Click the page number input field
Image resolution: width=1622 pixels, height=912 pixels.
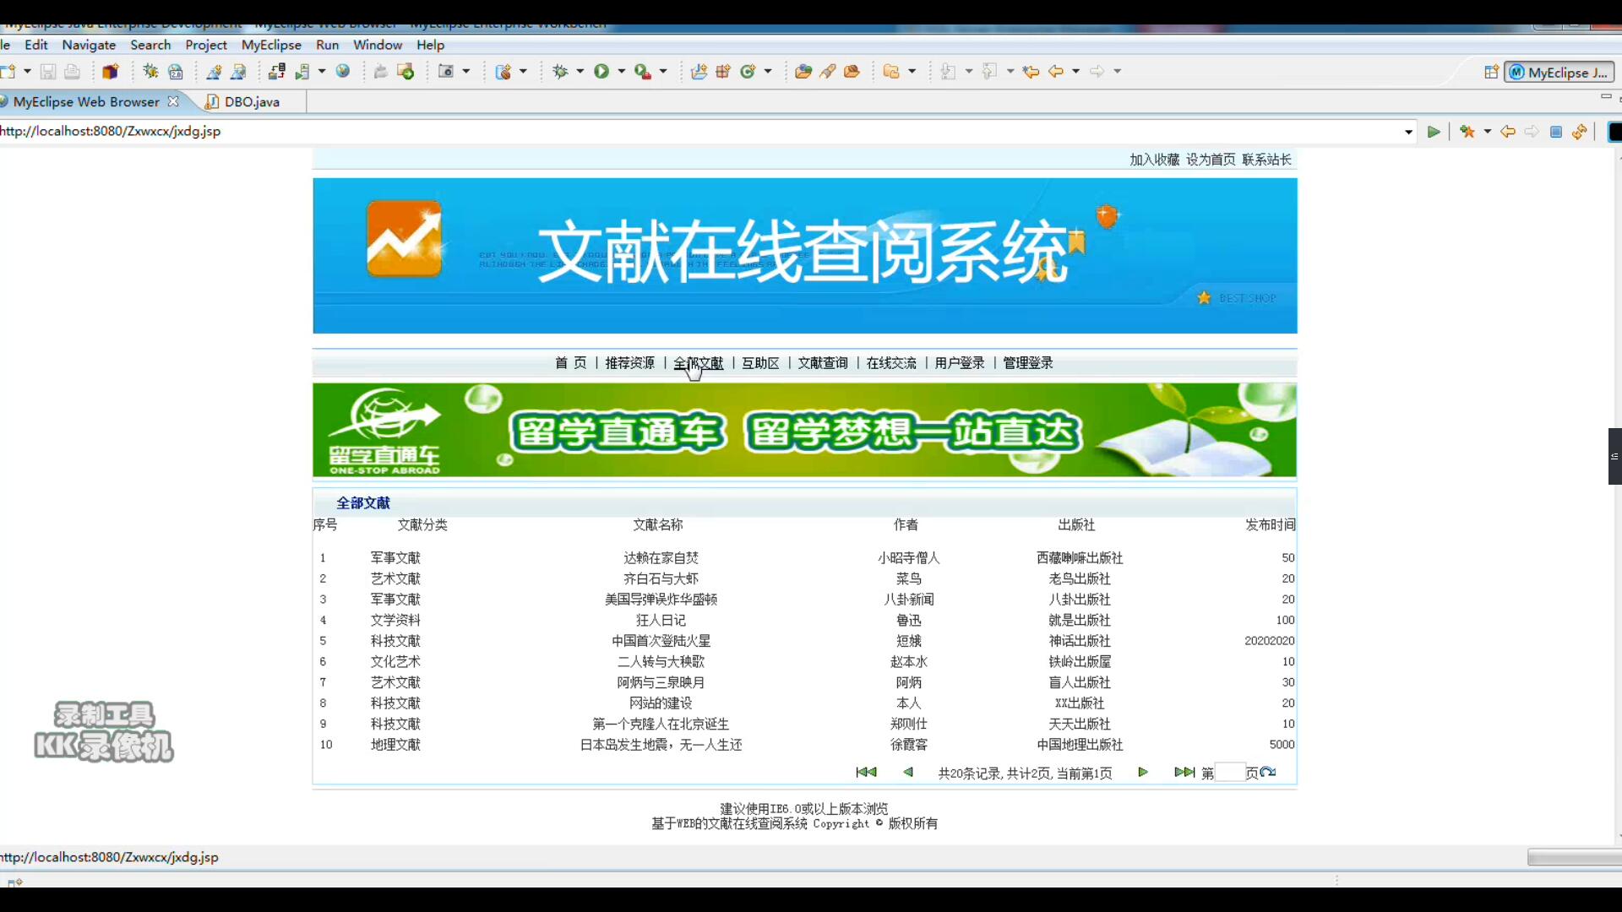click(x=1229, y=773)
